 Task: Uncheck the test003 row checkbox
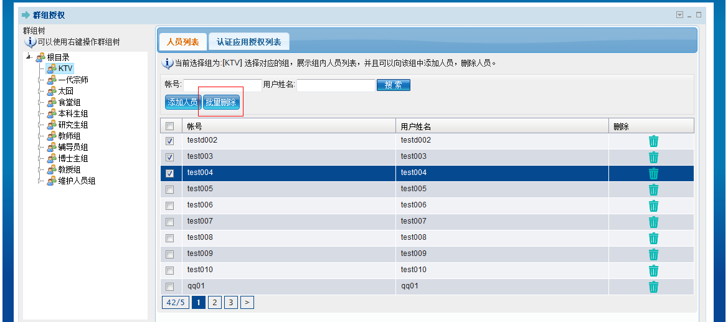(169, 157)
